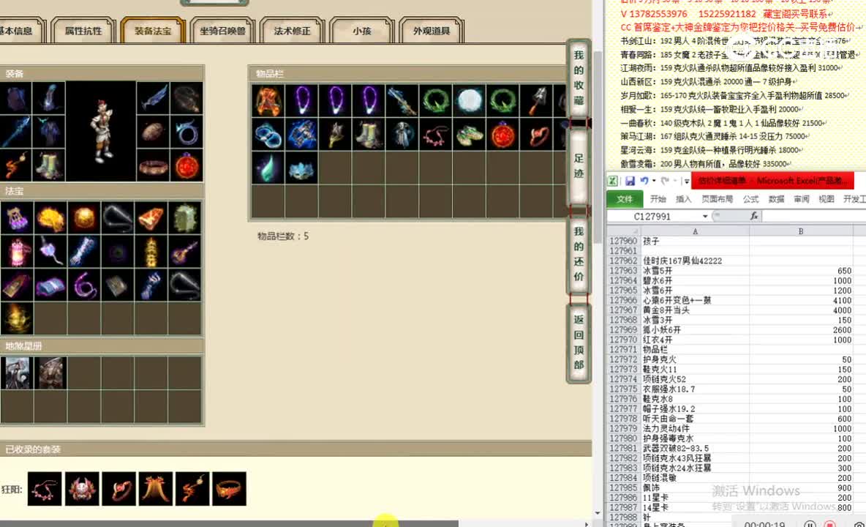Go to the 外观道具 tab
This screenshot has height=527, width=866.
point(432,31)
